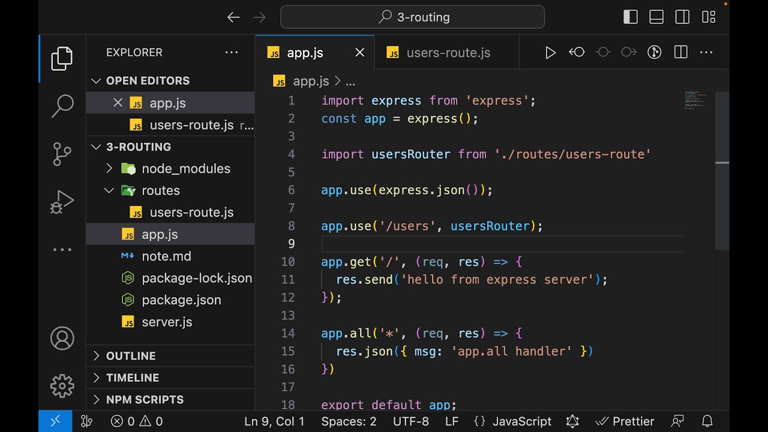Open Source Control view in activity bar
This screenshot has height=432, width=768.
[62, 154]
